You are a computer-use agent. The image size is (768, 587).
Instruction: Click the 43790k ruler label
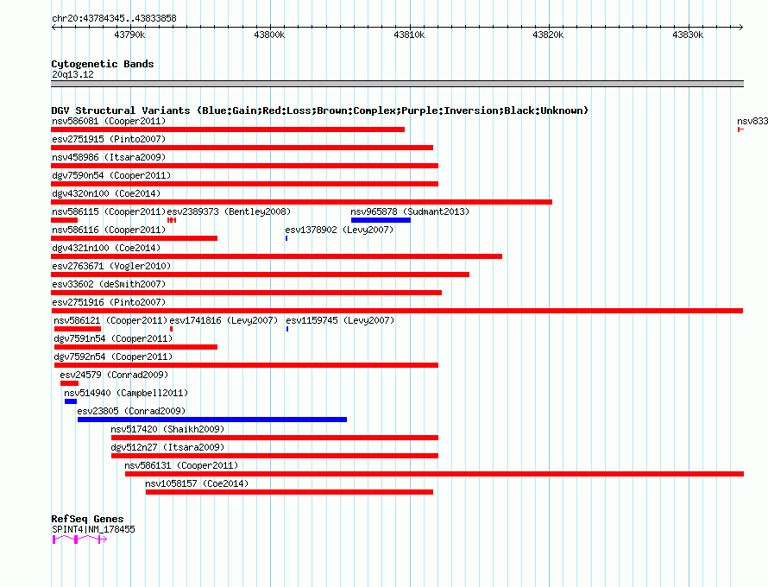129,35
